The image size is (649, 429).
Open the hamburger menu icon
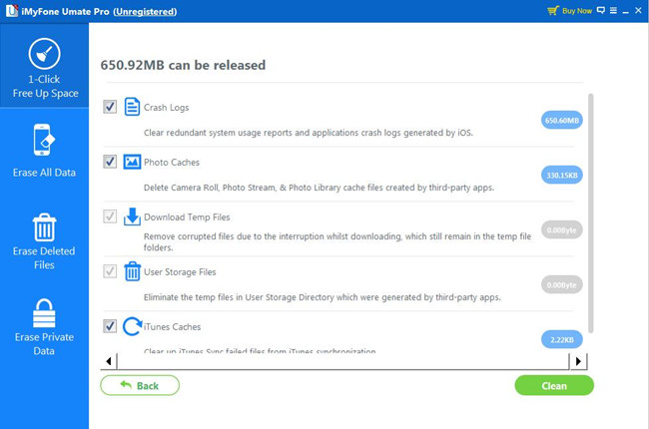pos(613,10)
